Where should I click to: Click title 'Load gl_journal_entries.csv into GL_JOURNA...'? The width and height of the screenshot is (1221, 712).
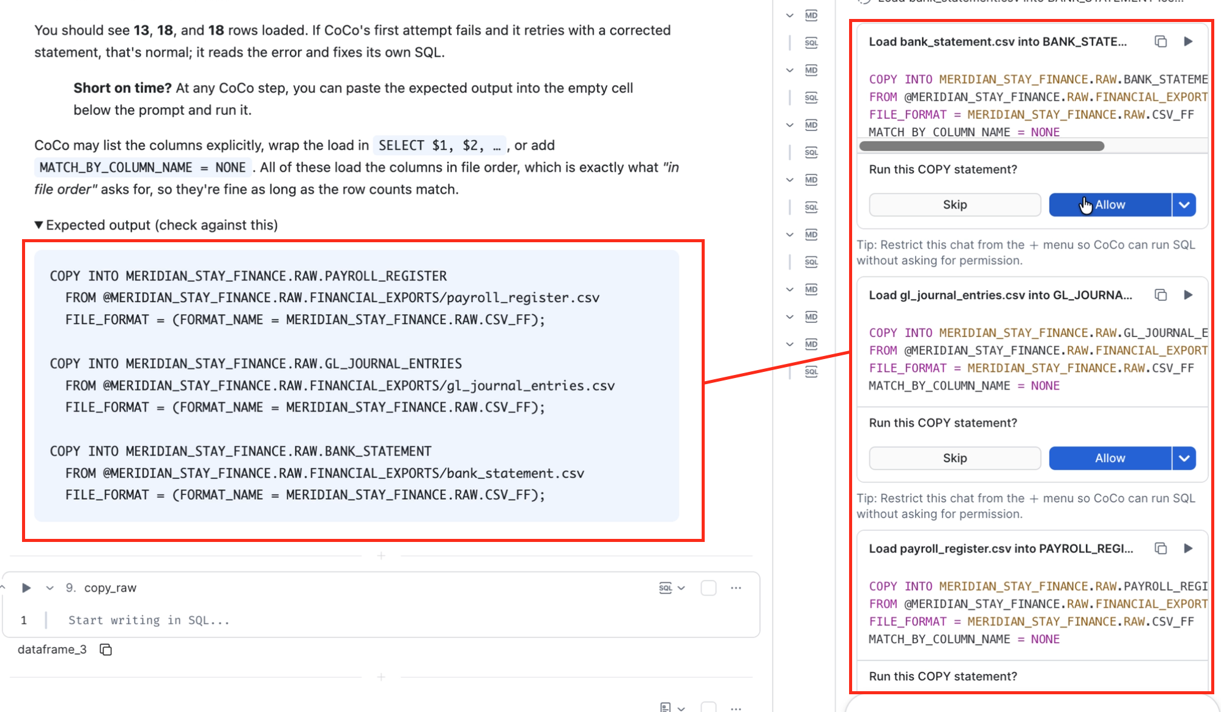point(1000,295)
